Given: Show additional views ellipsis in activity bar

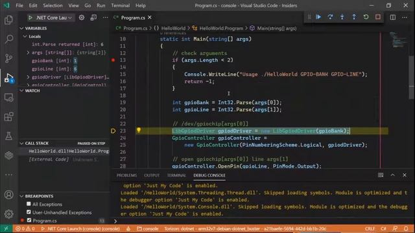Looking at the screenshot, I should pyautogui.click(x=8, y=174).
